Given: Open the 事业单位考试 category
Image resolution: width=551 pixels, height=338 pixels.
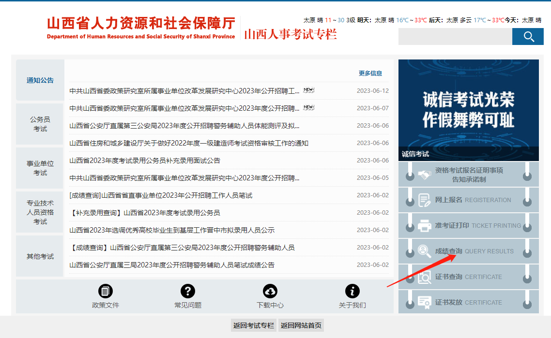Looking at the screenshot, I should (39, 168).
